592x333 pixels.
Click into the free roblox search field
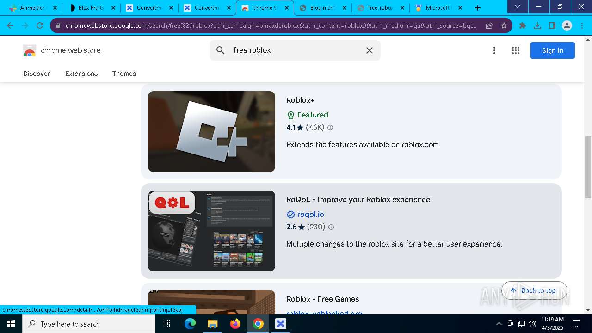296,50
